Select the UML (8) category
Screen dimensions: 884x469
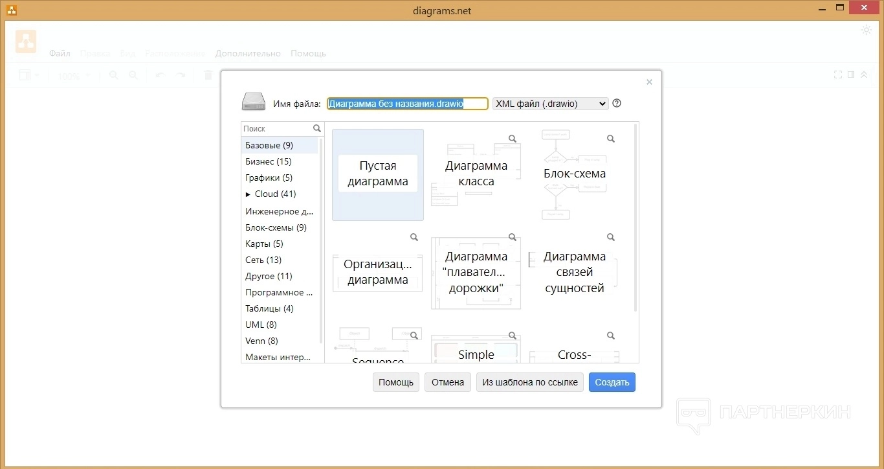pyautogui.click(x=261, y=325)
